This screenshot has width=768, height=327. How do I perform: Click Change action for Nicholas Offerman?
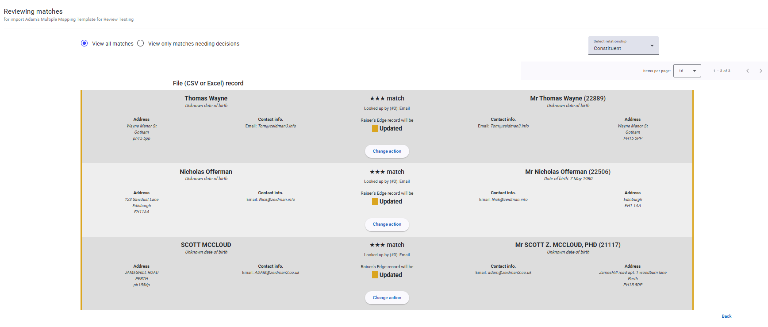coord(387,224)
